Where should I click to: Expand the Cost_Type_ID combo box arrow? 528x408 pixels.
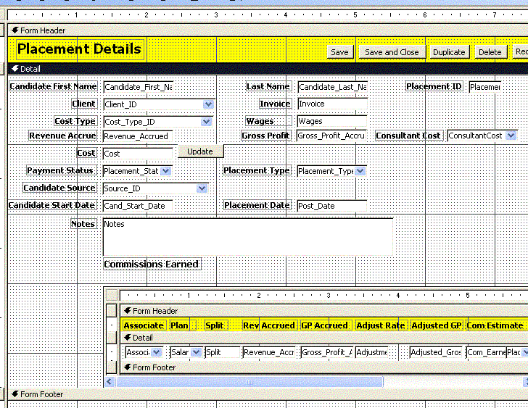point(208,122)
